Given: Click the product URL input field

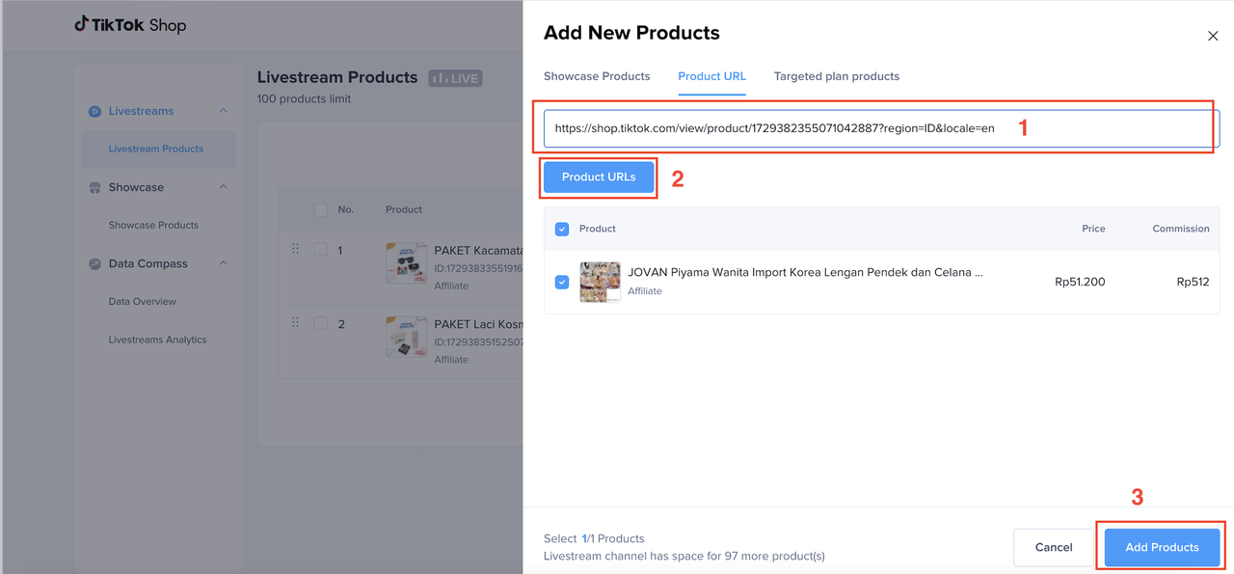Looking at the screenshot, I should pos(868,127).
